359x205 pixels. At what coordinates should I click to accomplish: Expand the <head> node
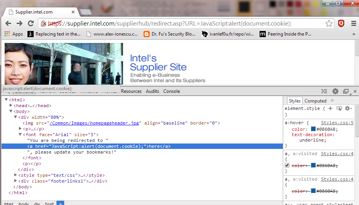click(x=11, y=105)
